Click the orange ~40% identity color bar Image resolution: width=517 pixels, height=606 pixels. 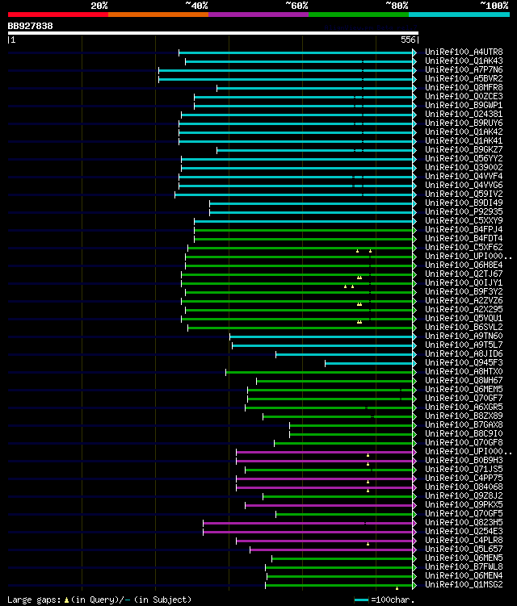pos(158,15)
